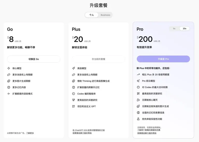The width and height of the screenshot is (199, 142).
Task: Click the brain icon beside 扩展容量的跨聊天记忆
Action: [74, 87]
